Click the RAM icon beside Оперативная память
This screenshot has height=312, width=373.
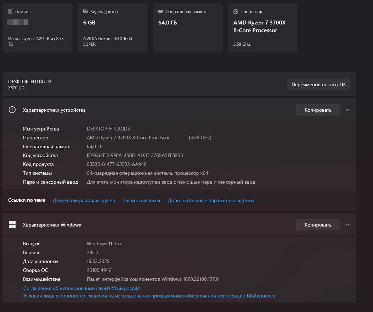tap(160, 11)
